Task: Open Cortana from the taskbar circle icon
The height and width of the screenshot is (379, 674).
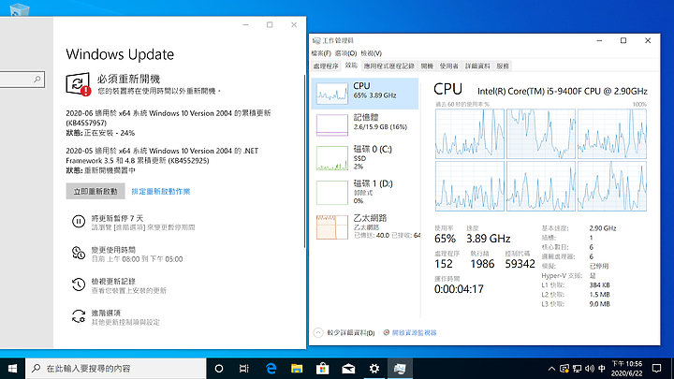Action: [x=219, y=369]
